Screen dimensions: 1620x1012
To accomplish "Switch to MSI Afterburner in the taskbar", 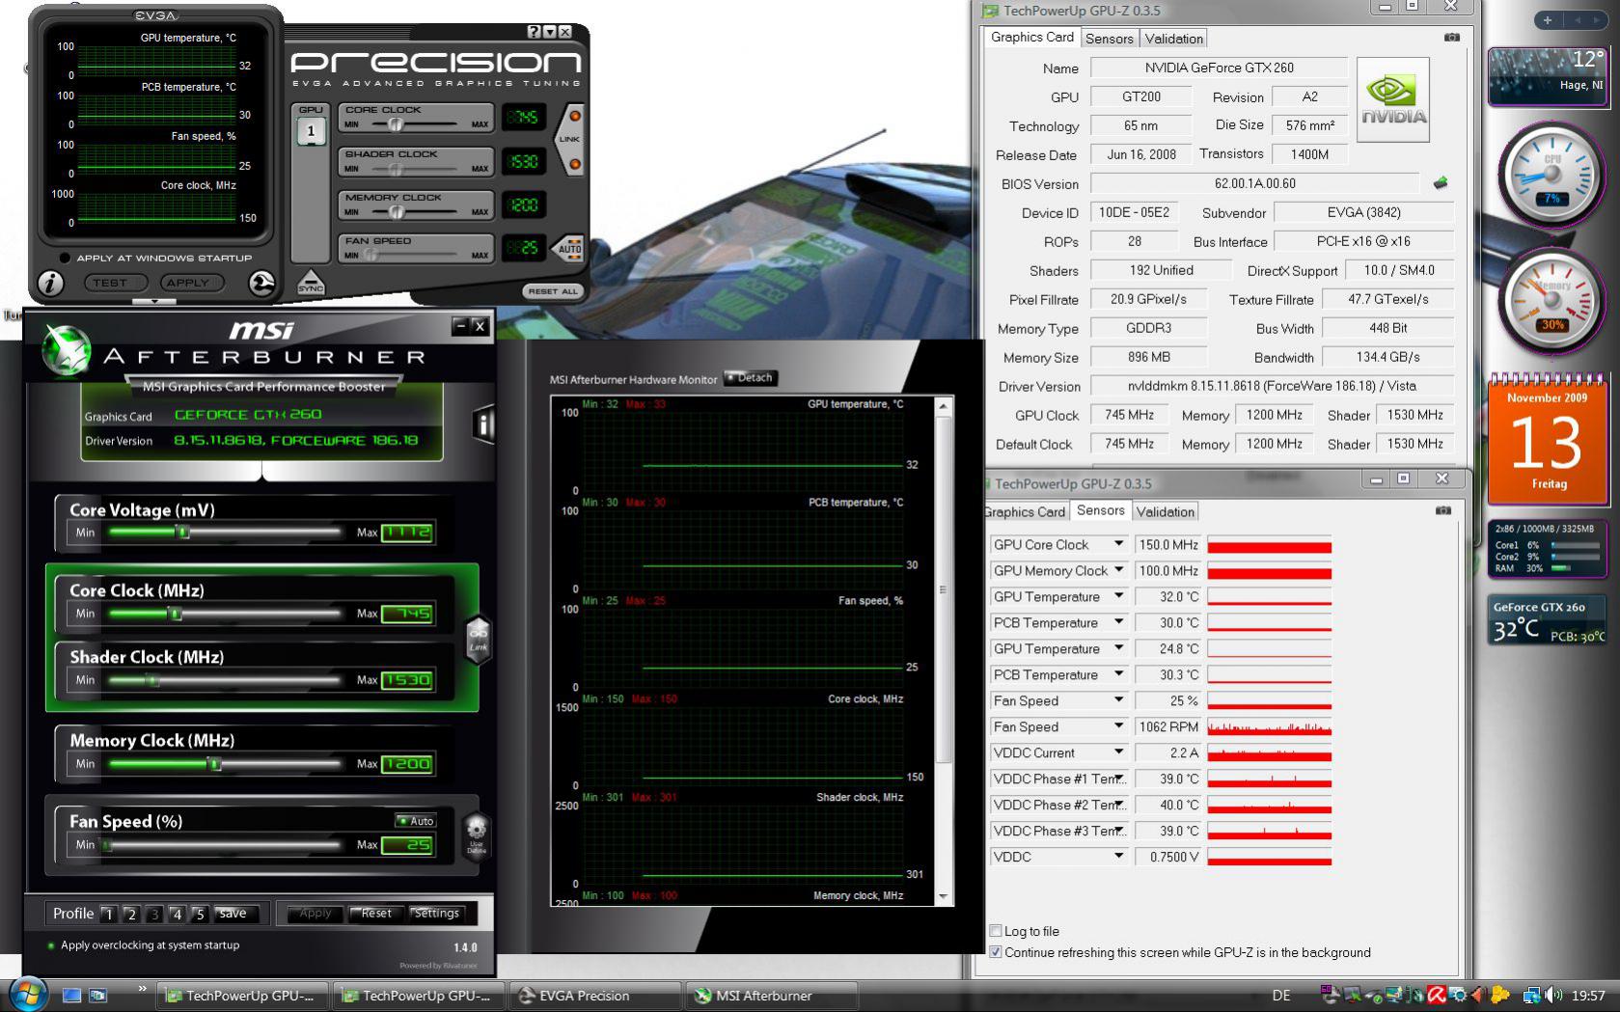I will pyautogui.click(x=773, y=996).
